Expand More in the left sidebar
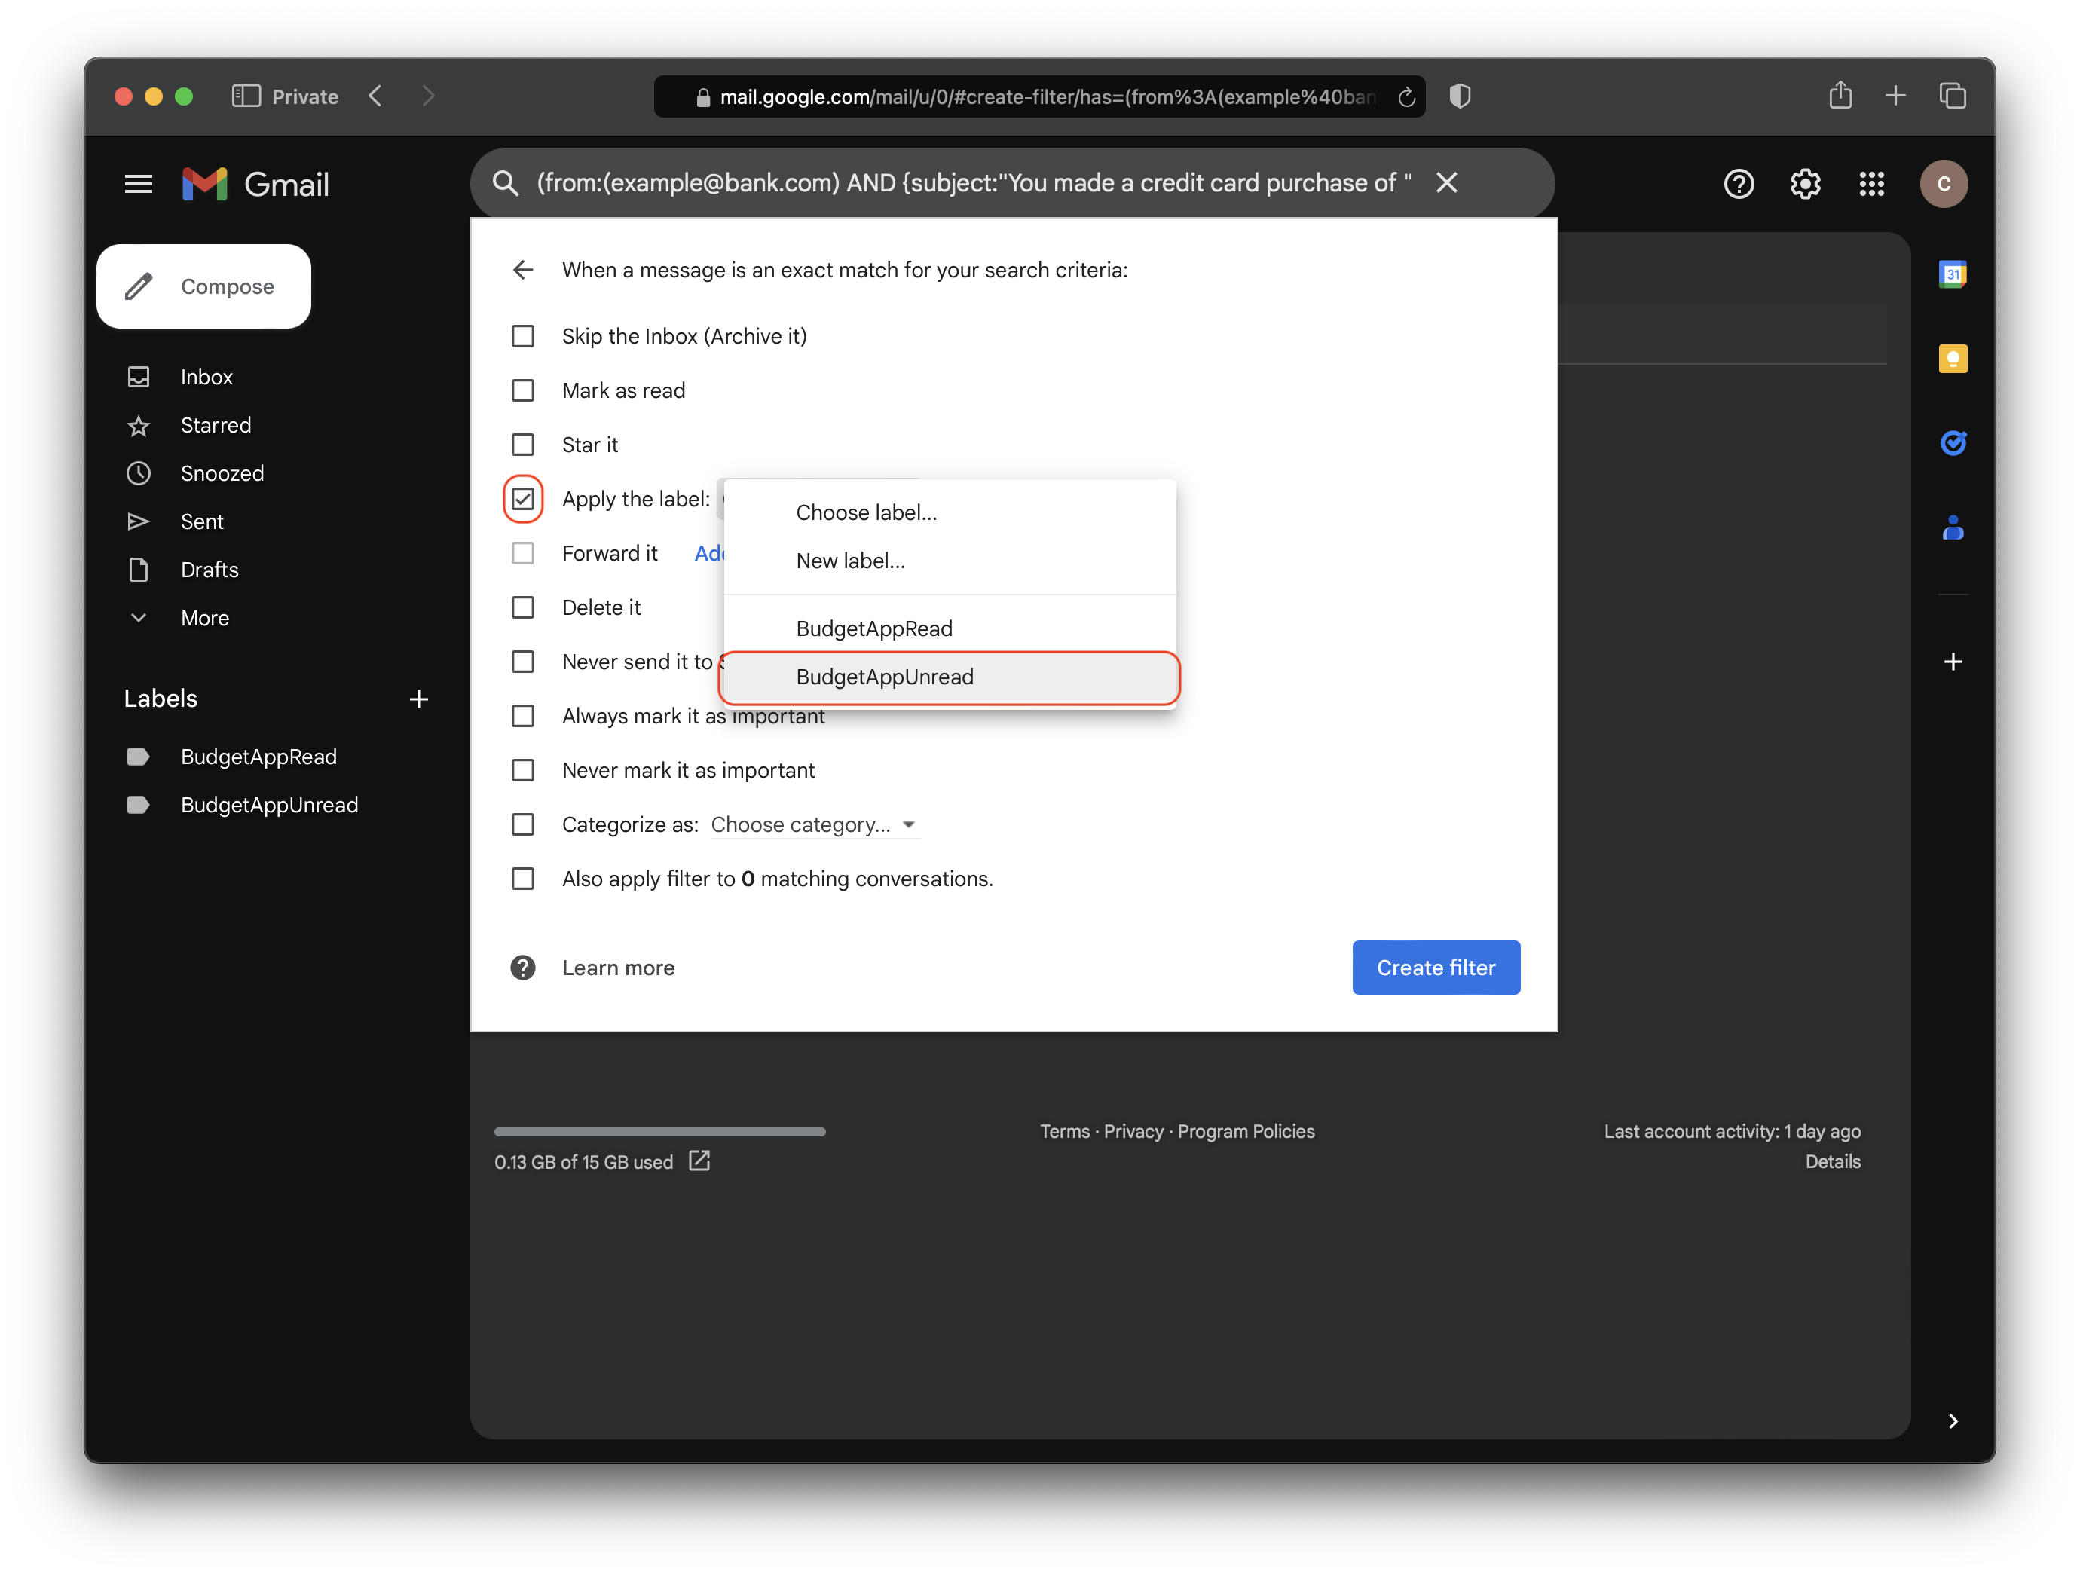The image size is (2080, 1575). pos(204,618)
